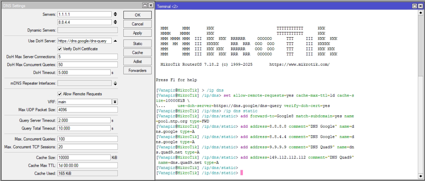
Task: Open the Static DNS entries
Action: 137,44
